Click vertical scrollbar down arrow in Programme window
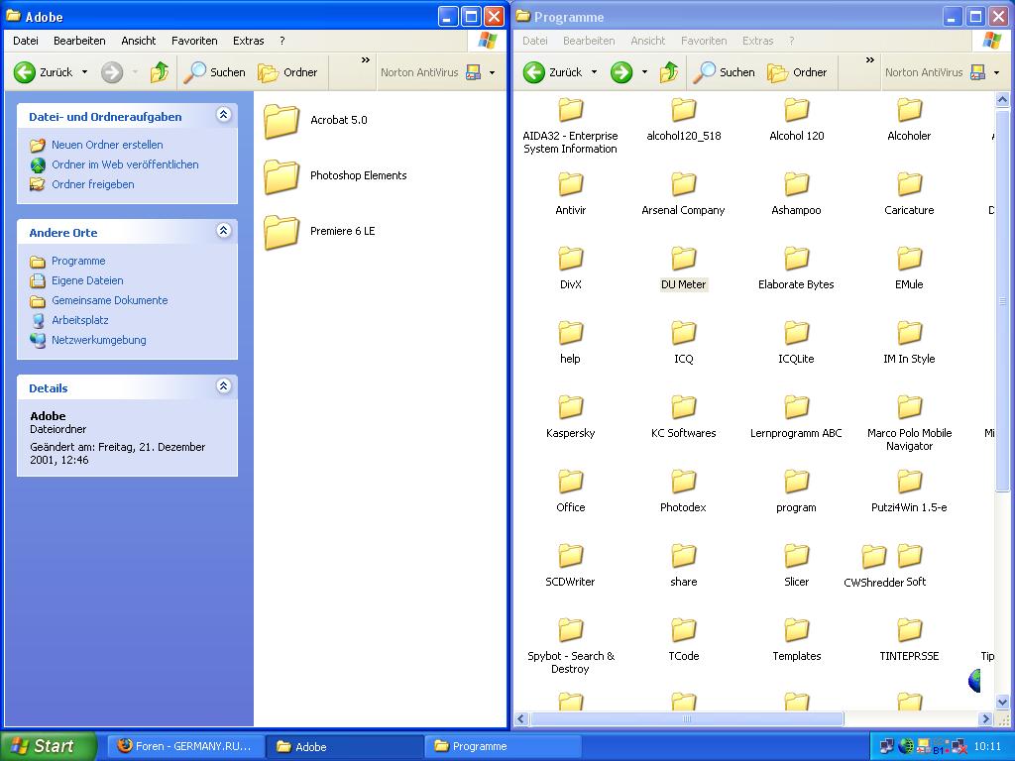The width and height of the screenshot is (1015, 761). coord(1002,703)
